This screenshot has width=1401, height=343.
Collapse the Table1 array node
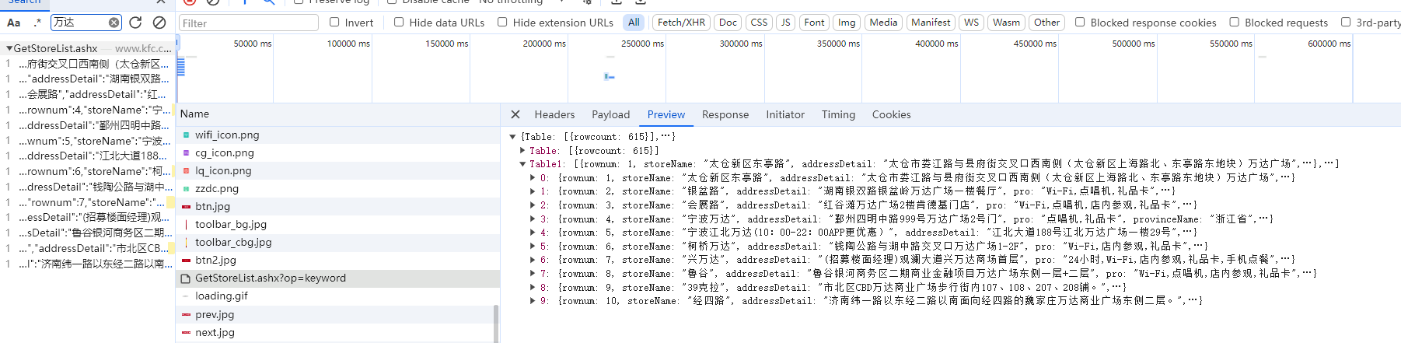(x=522, y=164)
